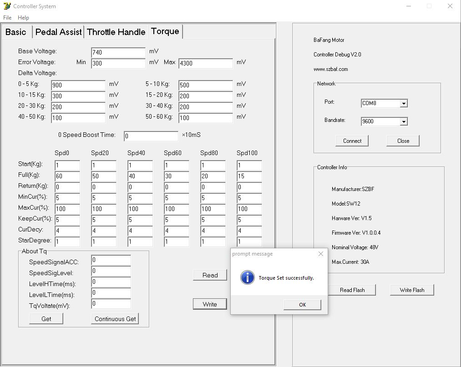Click the LevelLTime(ms) input field
The height and width of the screenshot is (367, 461).
tap(111, 293)
